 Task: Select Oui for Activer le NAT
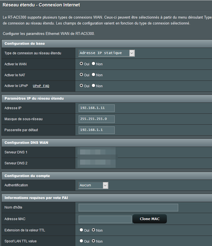point(81,75)
